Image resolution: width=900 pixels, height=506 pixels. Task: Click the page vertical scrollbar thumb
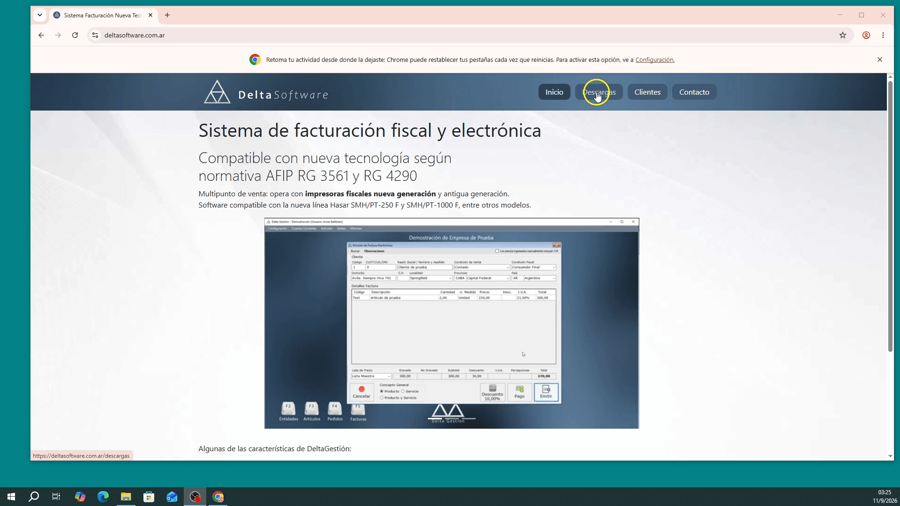(x=890, y=216)
